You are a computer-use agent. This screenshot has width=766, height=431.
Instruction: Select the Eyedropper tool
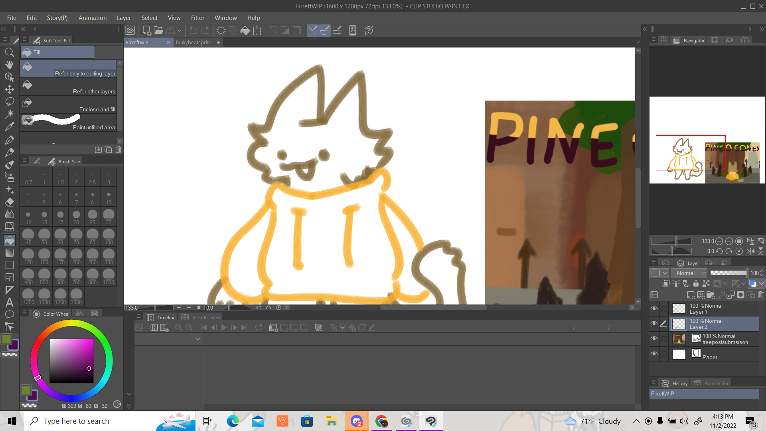[x=10, y=127]
